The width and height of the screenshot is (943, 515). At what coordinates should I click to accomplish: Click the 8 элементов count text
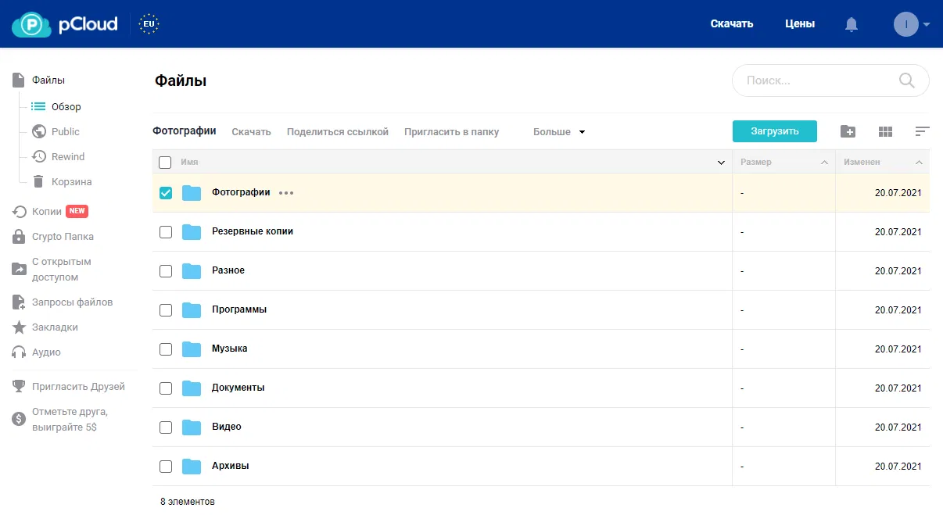tap(188, 501)
